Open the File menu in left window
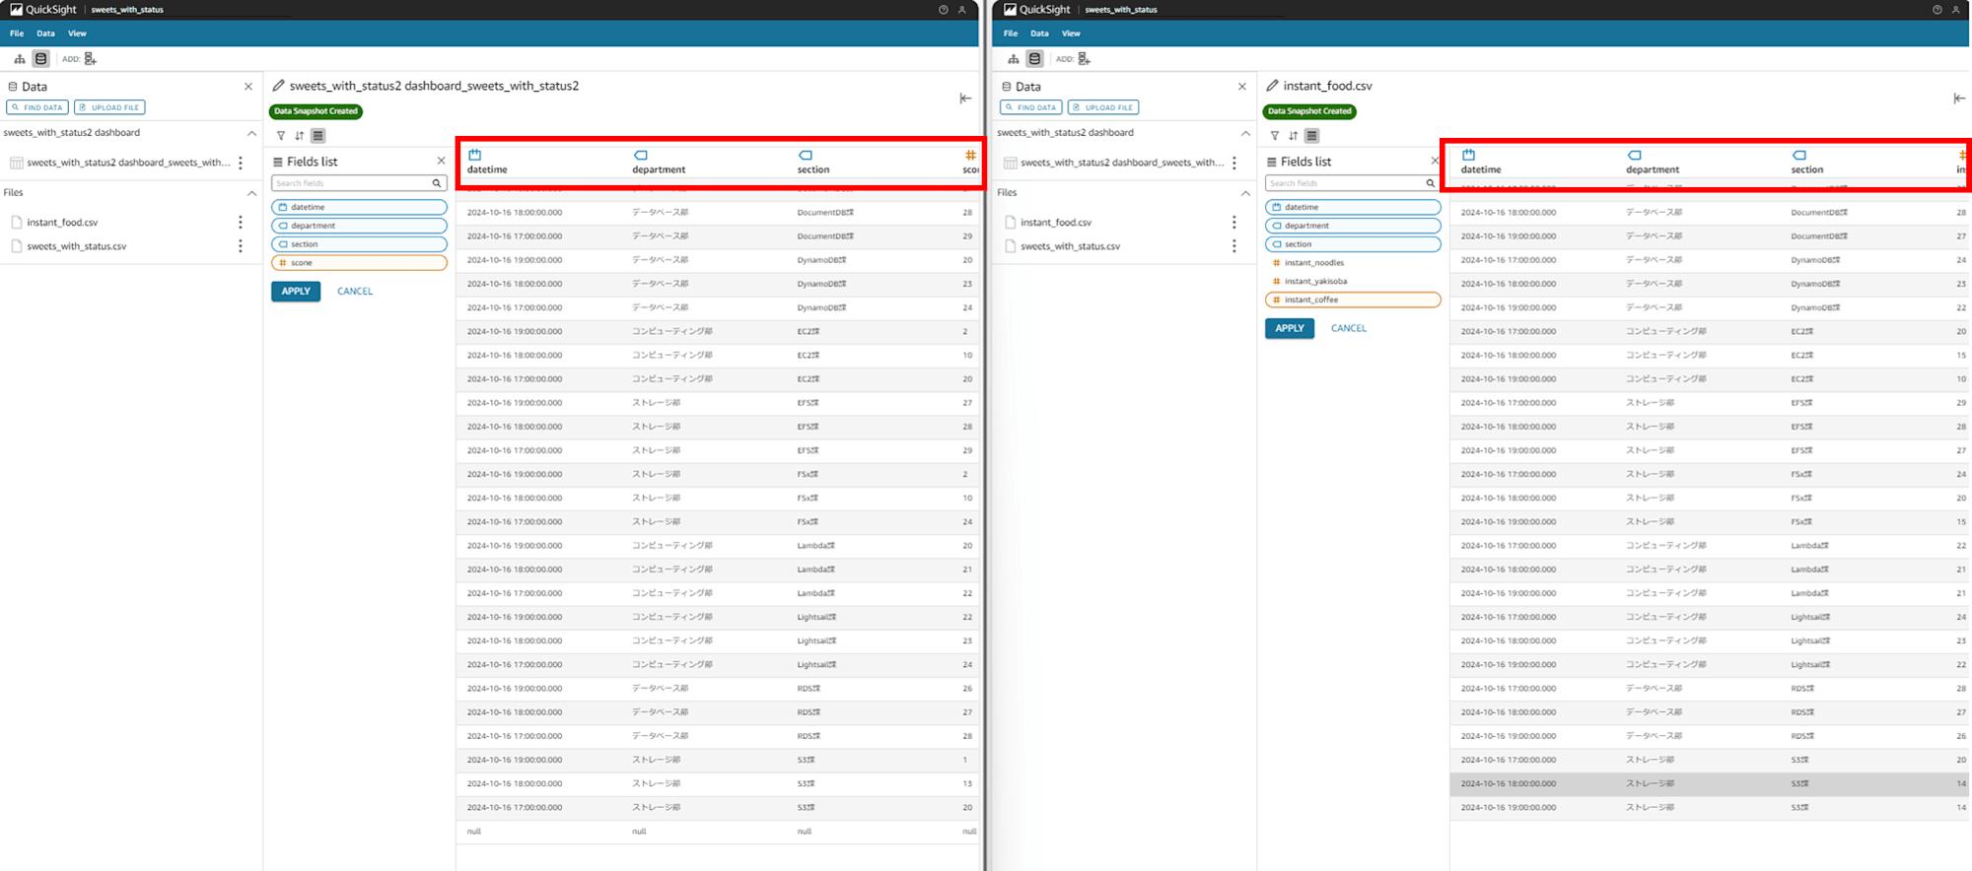This screenshot has width=1972, height=871. [x=17, y=33]
